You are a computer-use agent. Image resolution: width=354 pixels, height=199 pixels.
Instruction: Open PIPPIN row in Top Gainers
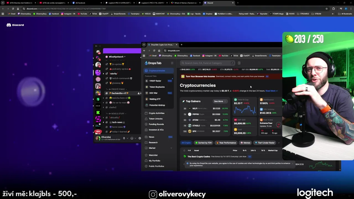[x=205, y=114]
